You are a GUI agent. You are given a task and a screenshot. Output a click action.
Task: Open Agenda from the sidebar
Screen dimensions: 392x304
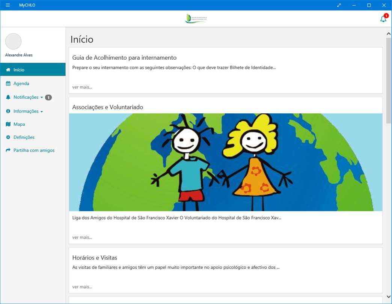pyautogui.click(x=33, y=83)
